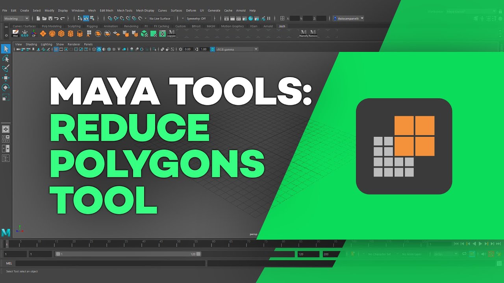Open the viewport Panels menu
Image resolution: width=504 pixels, height=283 pixels.
point(88,44)
